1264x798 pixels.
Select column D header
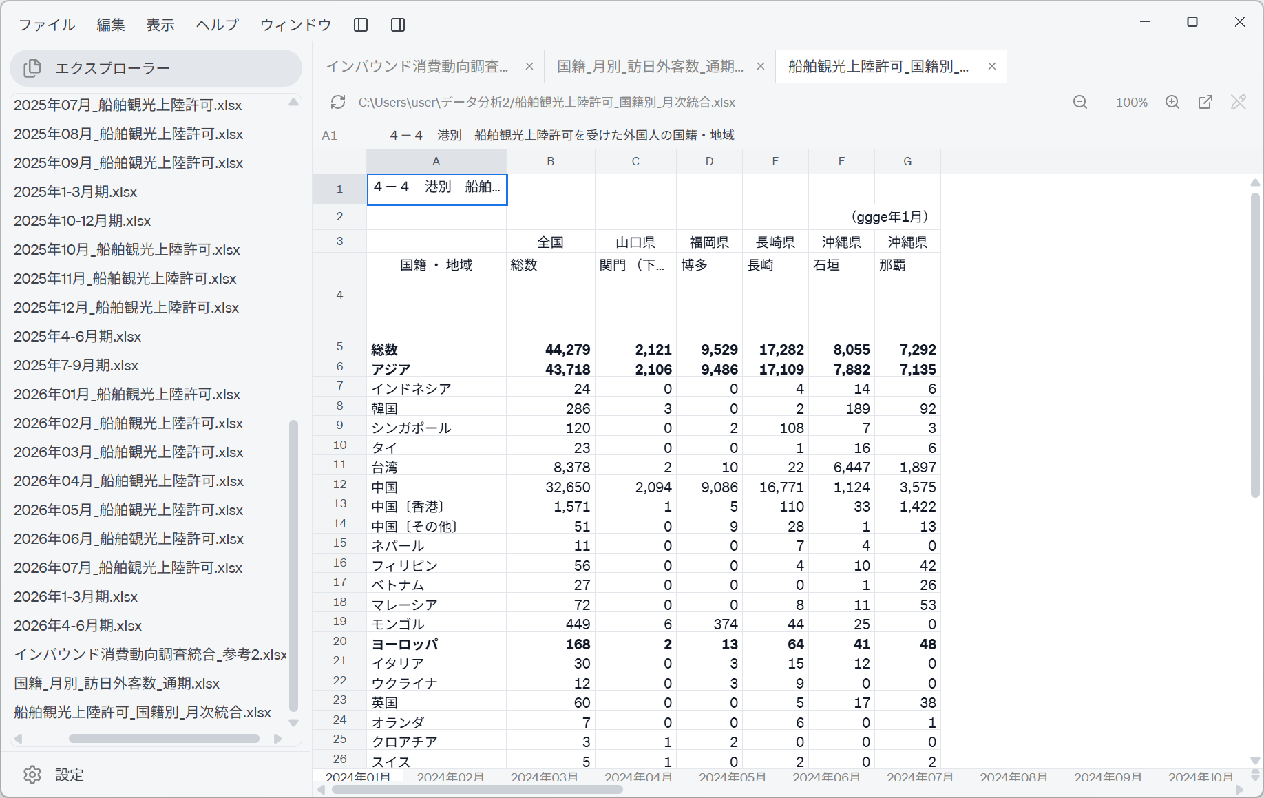709,162
